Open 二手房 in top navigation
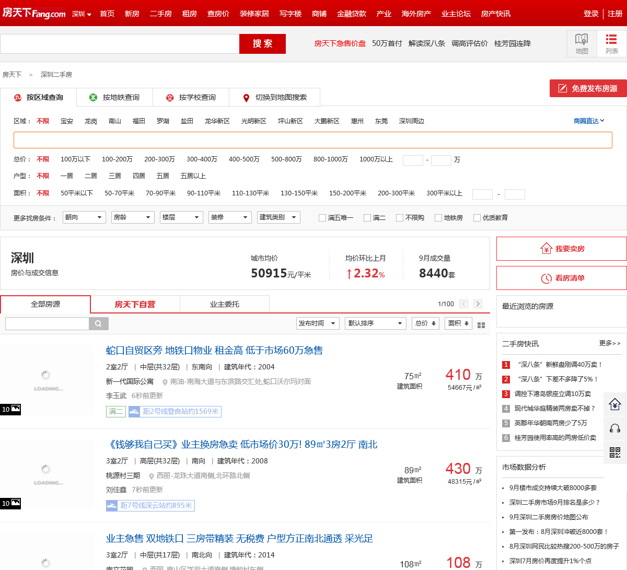This screenshot has height=570, width=627. (161, 14)
